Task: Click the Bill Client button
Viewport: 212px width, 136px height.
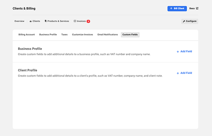Action: [177, 8]
